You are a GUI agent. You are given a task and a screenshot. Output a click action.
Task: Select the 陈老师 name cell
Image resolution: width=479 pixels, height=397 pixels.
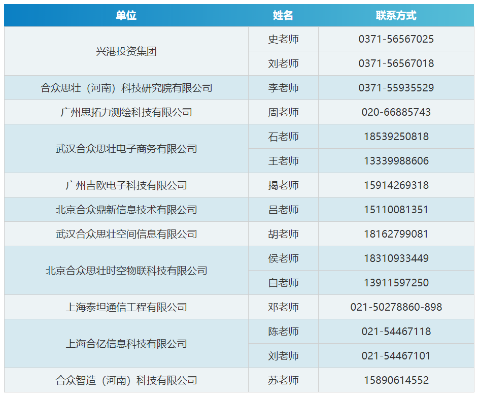pyautogui.click(x=283, y=332)
